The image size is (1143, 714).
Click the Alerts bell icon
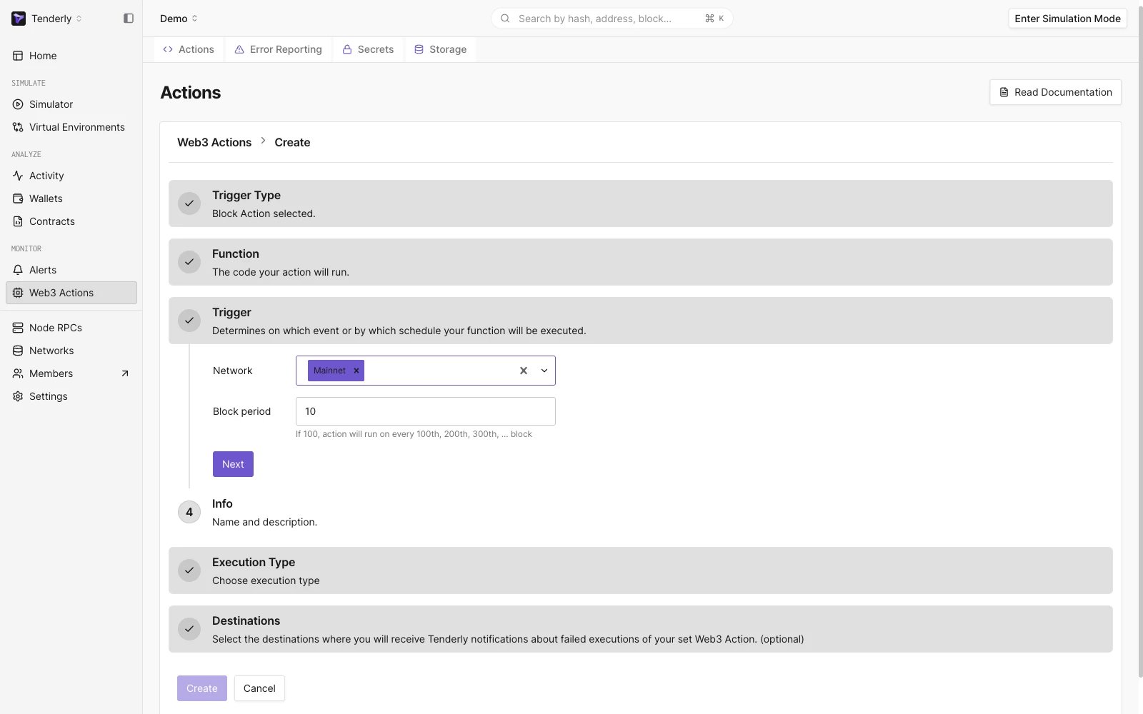18,270
